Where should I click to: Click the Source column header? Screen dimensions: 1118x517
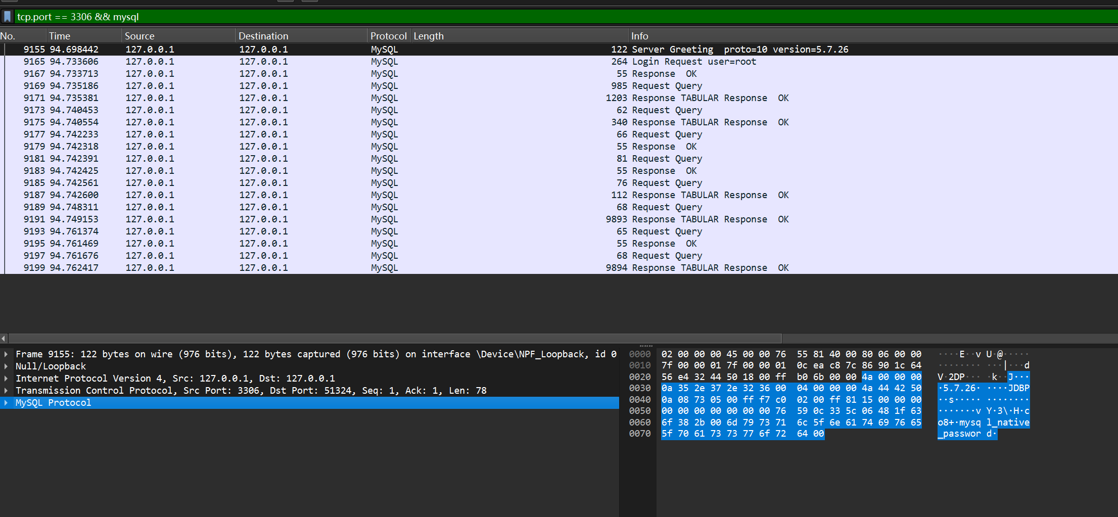(177, 36)
